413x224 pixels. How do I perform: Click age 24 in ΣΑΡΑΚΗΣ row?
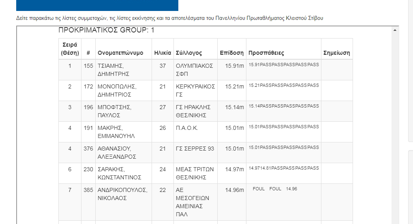[x=163, y=169]
